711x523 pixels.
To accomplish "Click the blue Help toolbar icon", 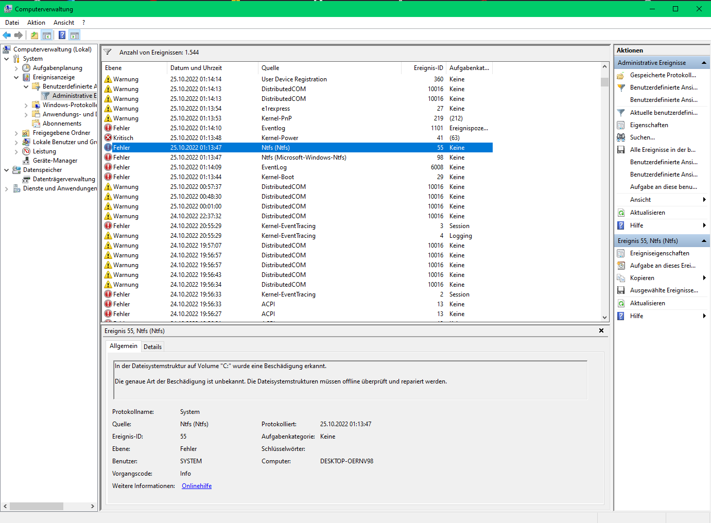I will 62,35.
